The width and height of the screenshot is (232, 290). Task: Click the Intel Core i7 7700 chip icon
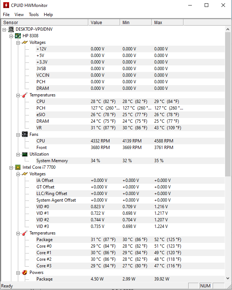18,167
